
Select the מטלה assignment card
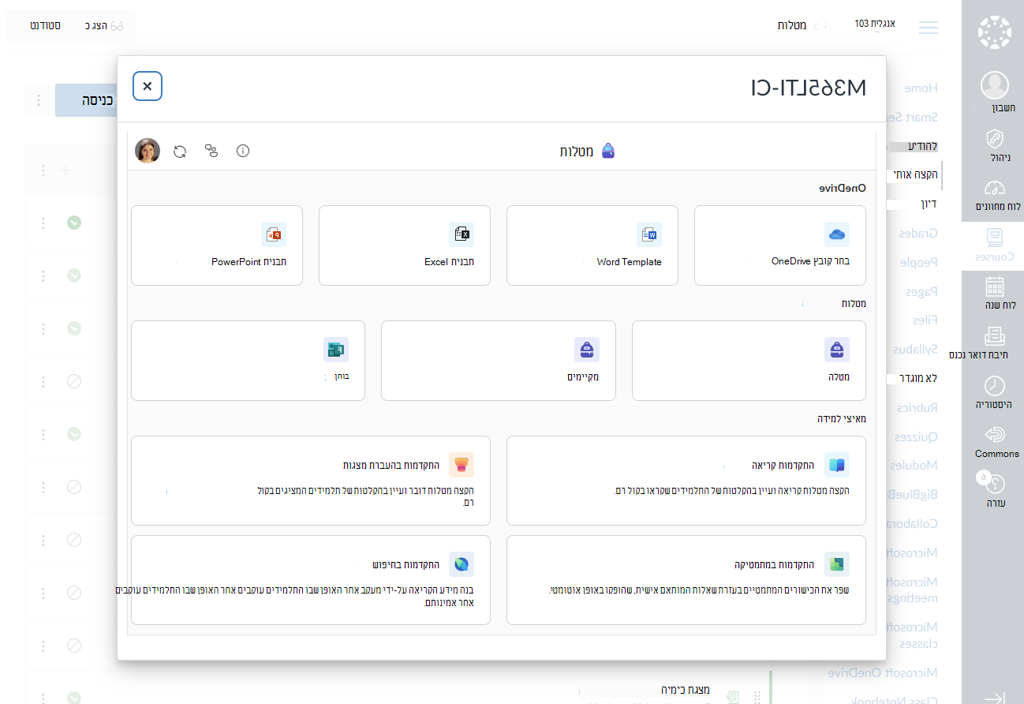click(749, 361)
